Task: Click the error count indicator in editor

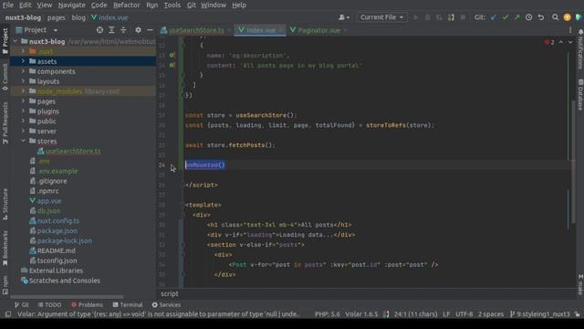Action: [549, 42]
